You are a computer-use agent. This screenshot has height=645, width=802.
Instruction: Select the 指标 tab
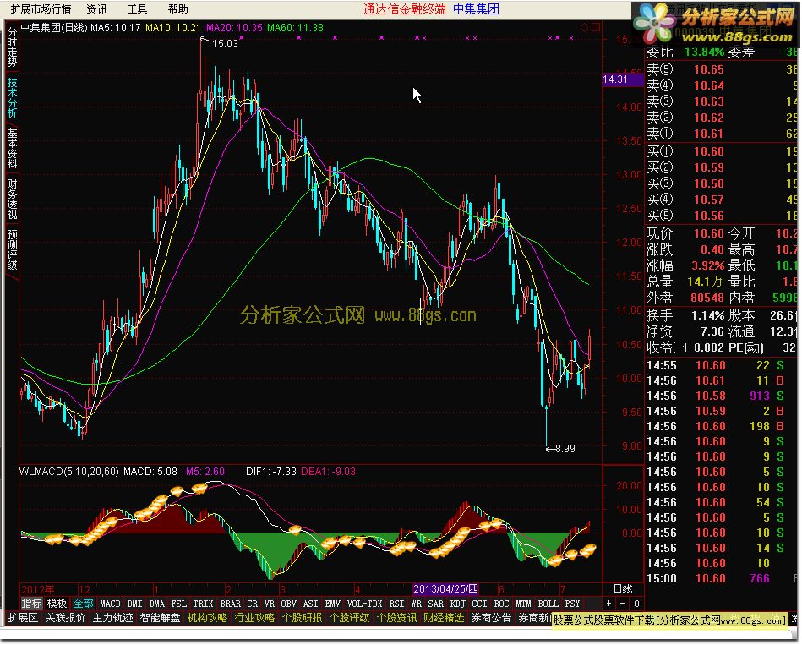click(32, 604)
